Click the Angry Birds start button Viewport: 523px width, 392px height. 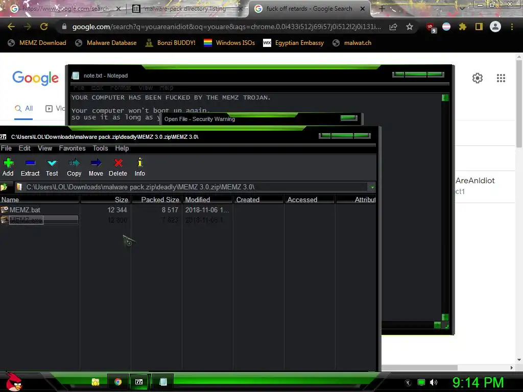point(14,382)
